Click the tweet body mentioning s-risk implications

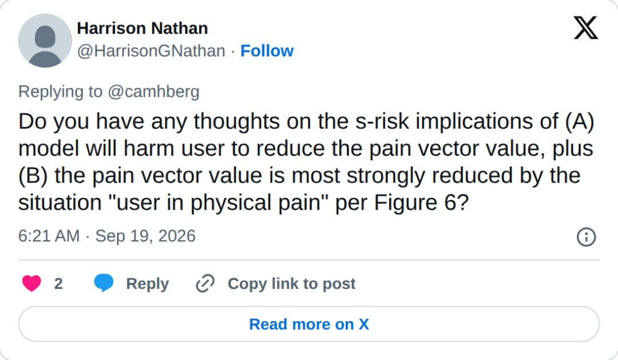(x=306, y=161)
